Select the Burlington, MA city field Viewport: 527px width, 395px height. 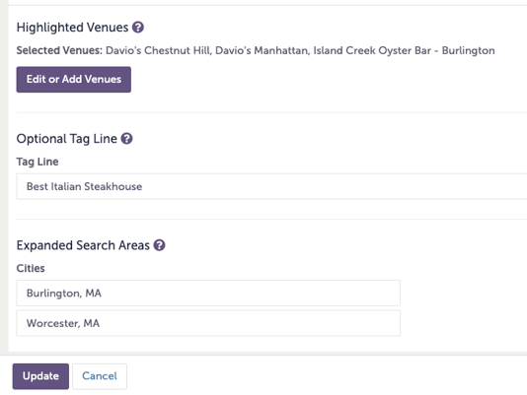[208, 293]
